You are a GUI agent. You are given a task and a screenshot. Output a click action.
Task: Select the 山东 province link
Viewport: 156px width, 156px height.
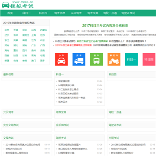42,40
